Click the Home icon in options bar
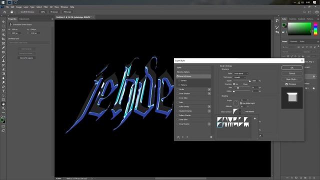Screen dimensions: 320x180 (4, 12)
